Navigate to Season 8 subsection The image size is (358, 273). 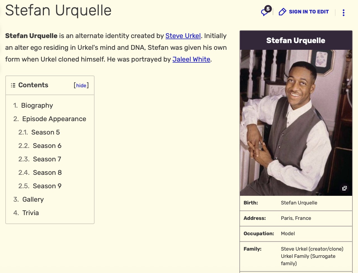[x=47, y=173]
